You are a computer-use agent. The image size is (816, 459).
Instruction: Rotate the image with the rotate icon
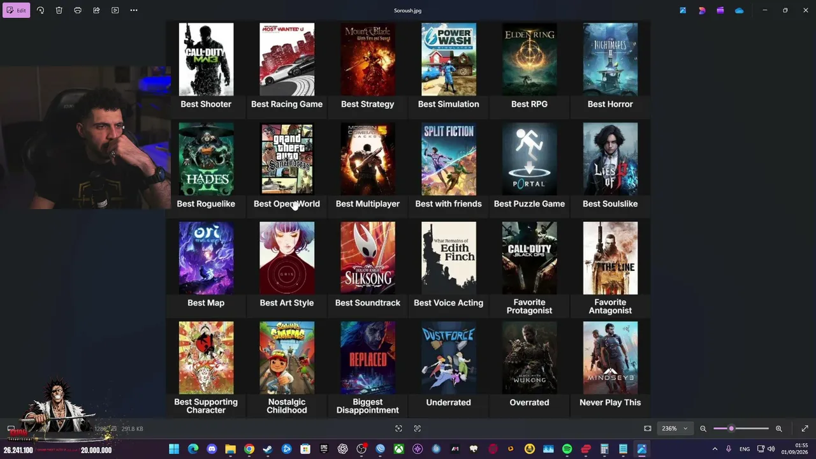click(x=40, y=10)
